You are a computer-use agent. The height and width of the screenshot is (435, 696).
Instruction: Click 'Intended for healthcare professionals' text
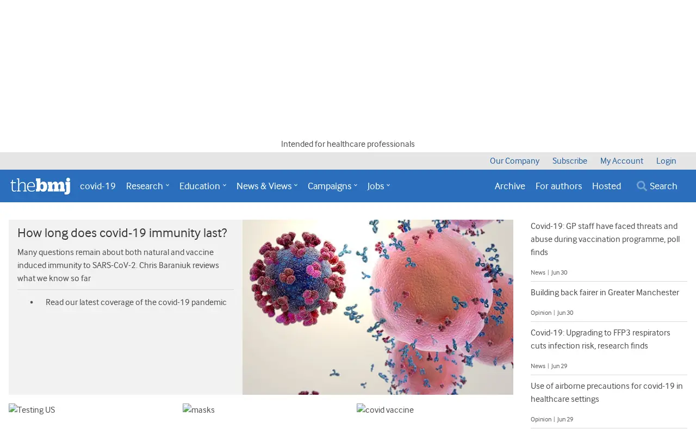tap(348, 144)
